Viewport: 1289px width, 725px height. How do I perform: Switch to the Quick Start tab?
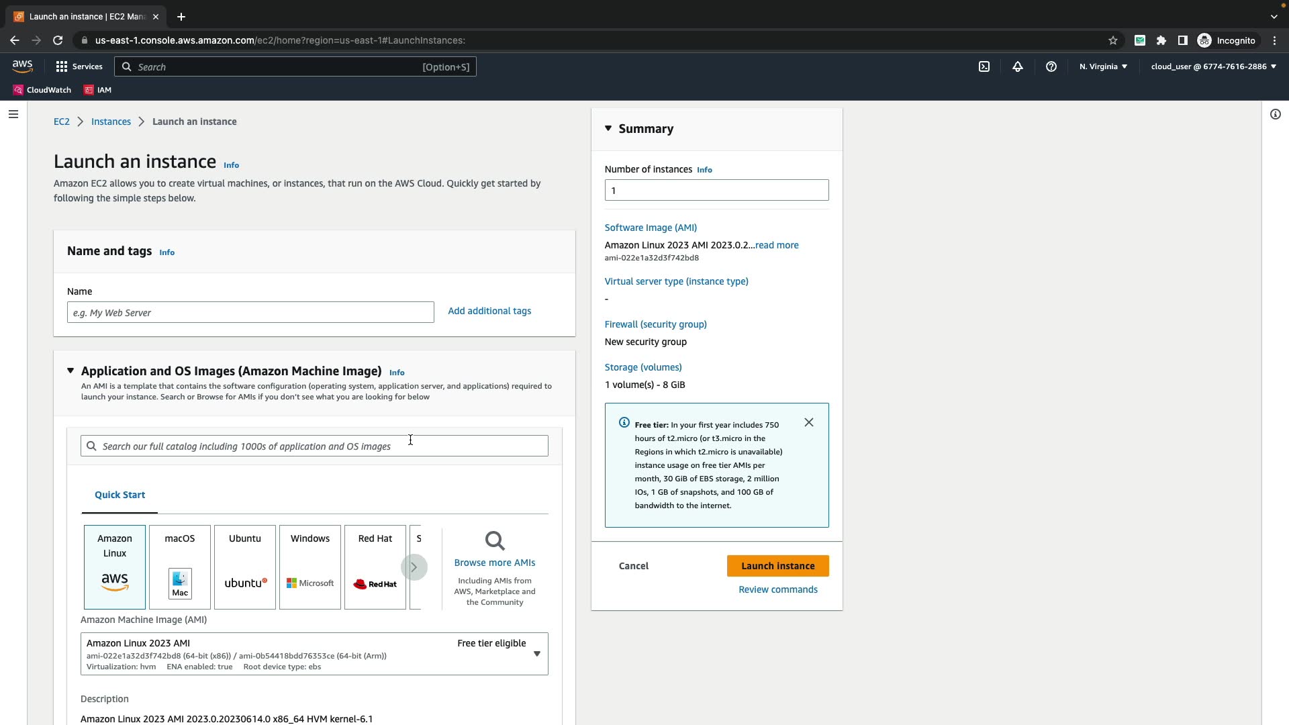click(x=120, y=495)
